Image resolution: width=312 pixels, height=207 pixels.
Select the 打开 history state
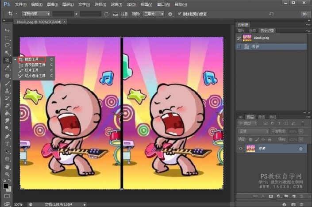[x=256, y=46]
